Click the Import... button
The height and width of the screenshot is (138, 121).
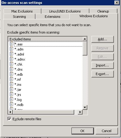click(x=103, y=65)
